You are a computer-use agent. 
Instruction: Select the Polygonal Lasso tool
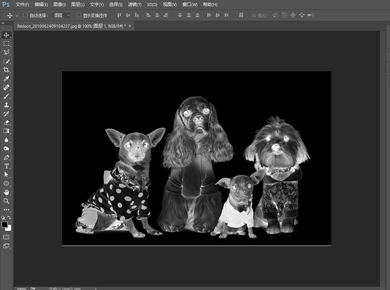tap(6, 52)
